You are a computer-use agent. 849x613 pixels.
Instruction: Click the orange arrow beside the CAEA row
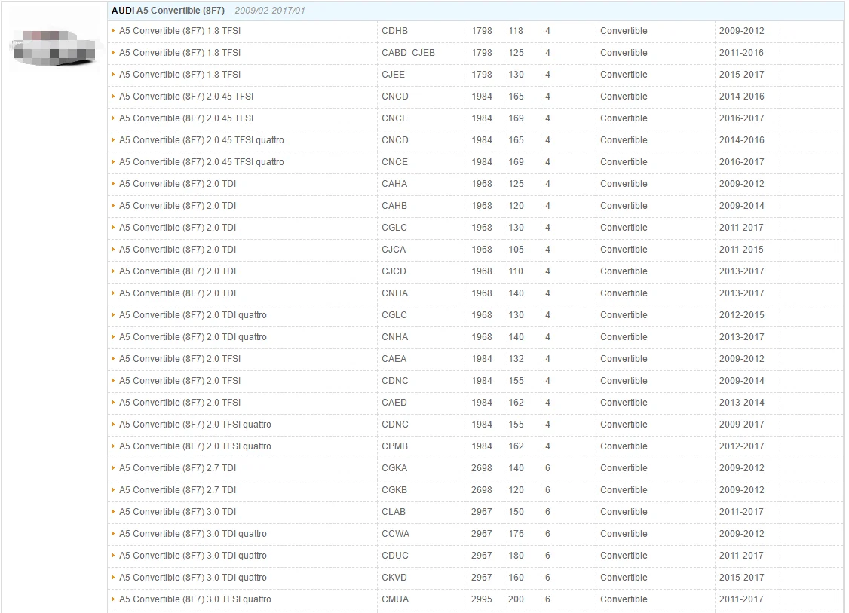click(x=113, y=358)
